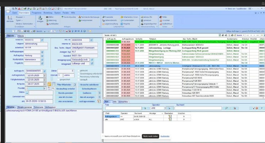The image size is (265, 143).
Task: Open Belastung in the ribbon
Action: click(52, 21)
